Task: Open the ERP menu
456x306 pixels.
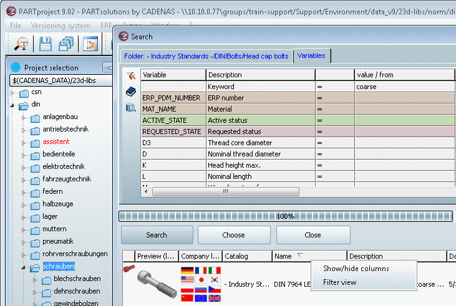Action: click(106, 26)
